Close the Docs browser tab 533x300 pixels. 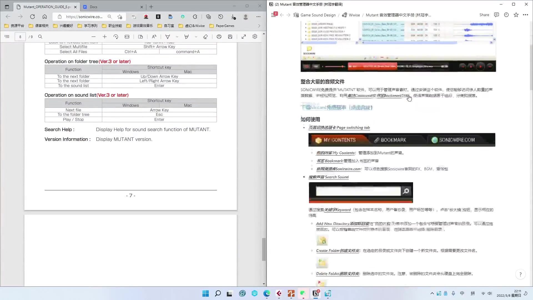coord(142,7)
